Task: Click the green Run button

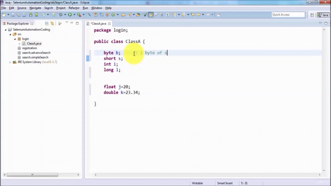Action: 70,15
